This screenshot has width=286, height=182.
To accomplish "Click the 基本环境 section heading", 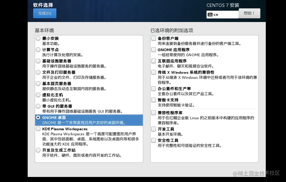I will 44,30.
